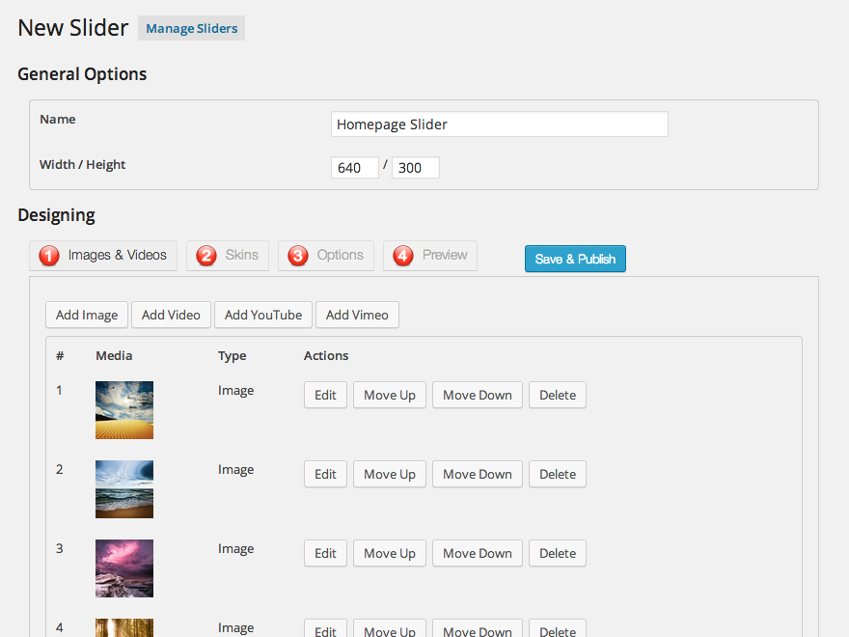Edit the first image in the list
Image resolution: width=849 pixels, height=637 pixels.
325,395
